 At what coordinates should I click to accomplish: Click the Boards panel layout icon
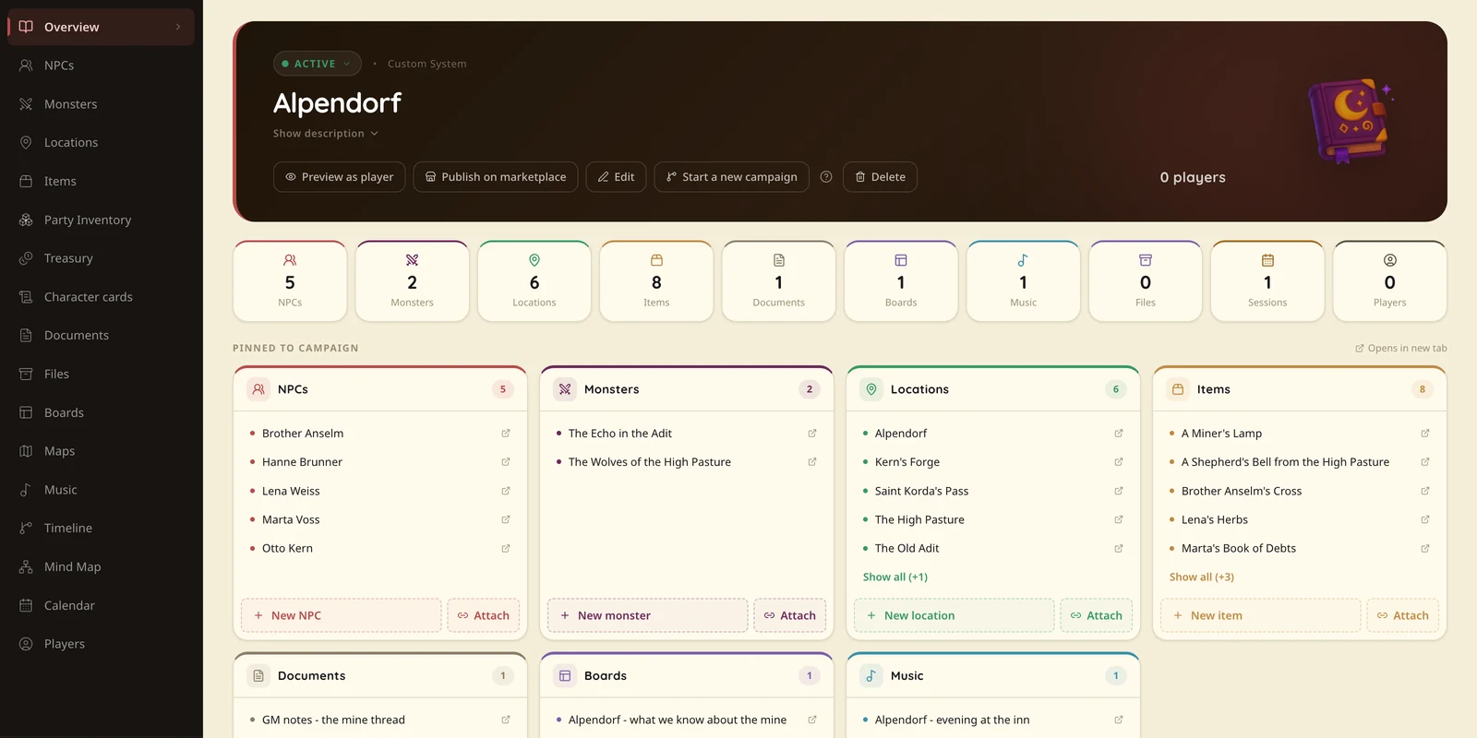click(565, 675)
